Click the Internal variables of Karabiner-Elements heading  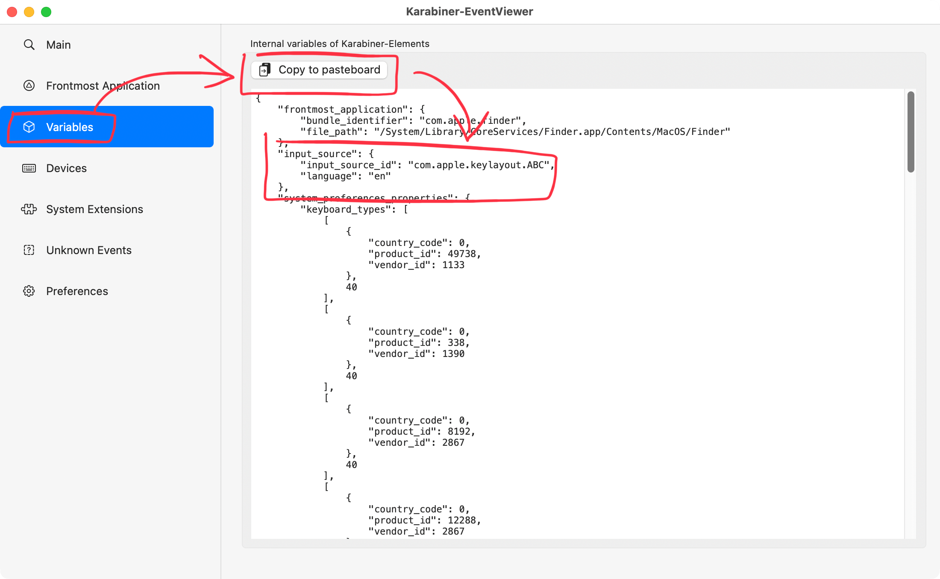coord(340,44)
